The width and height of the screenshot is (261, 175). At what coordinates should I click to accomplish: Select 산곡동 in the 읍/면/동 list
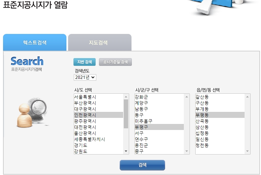(220, 121)
